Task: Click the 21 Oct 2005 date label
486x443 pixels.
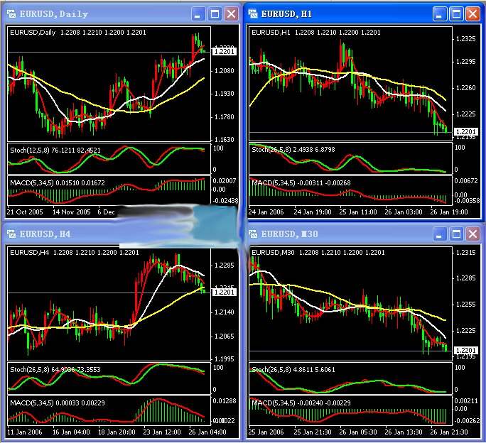Action: pos(25,212)
